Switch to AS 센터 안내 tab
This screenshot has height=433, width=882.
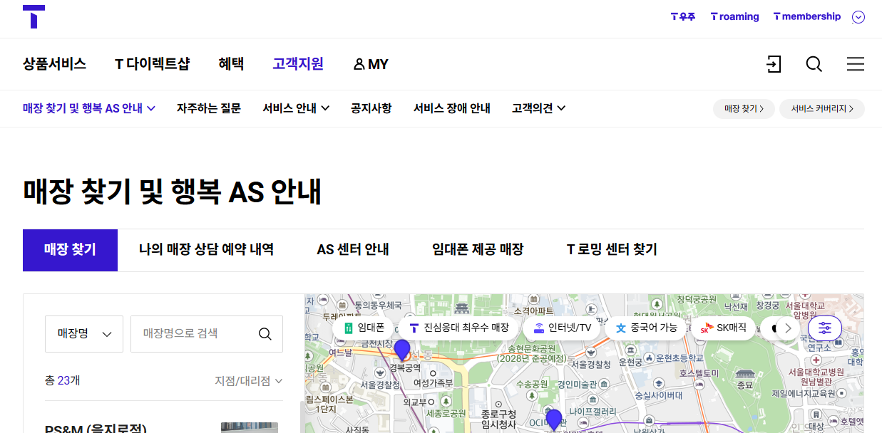(x=353, y=250)
